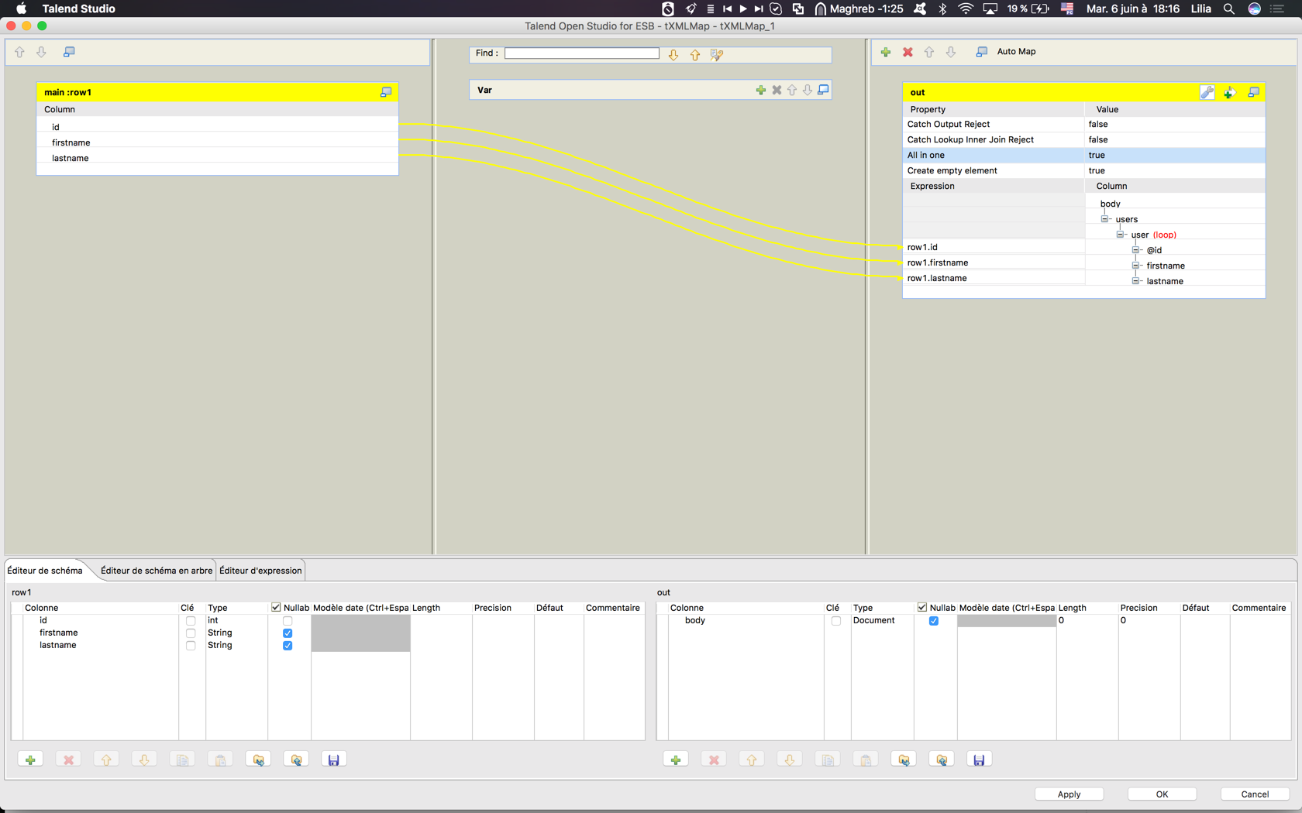The width and height of the screenshot is (1302, 813).
Task: Open Create empty element value cell
Action: tap(1174, 171)
